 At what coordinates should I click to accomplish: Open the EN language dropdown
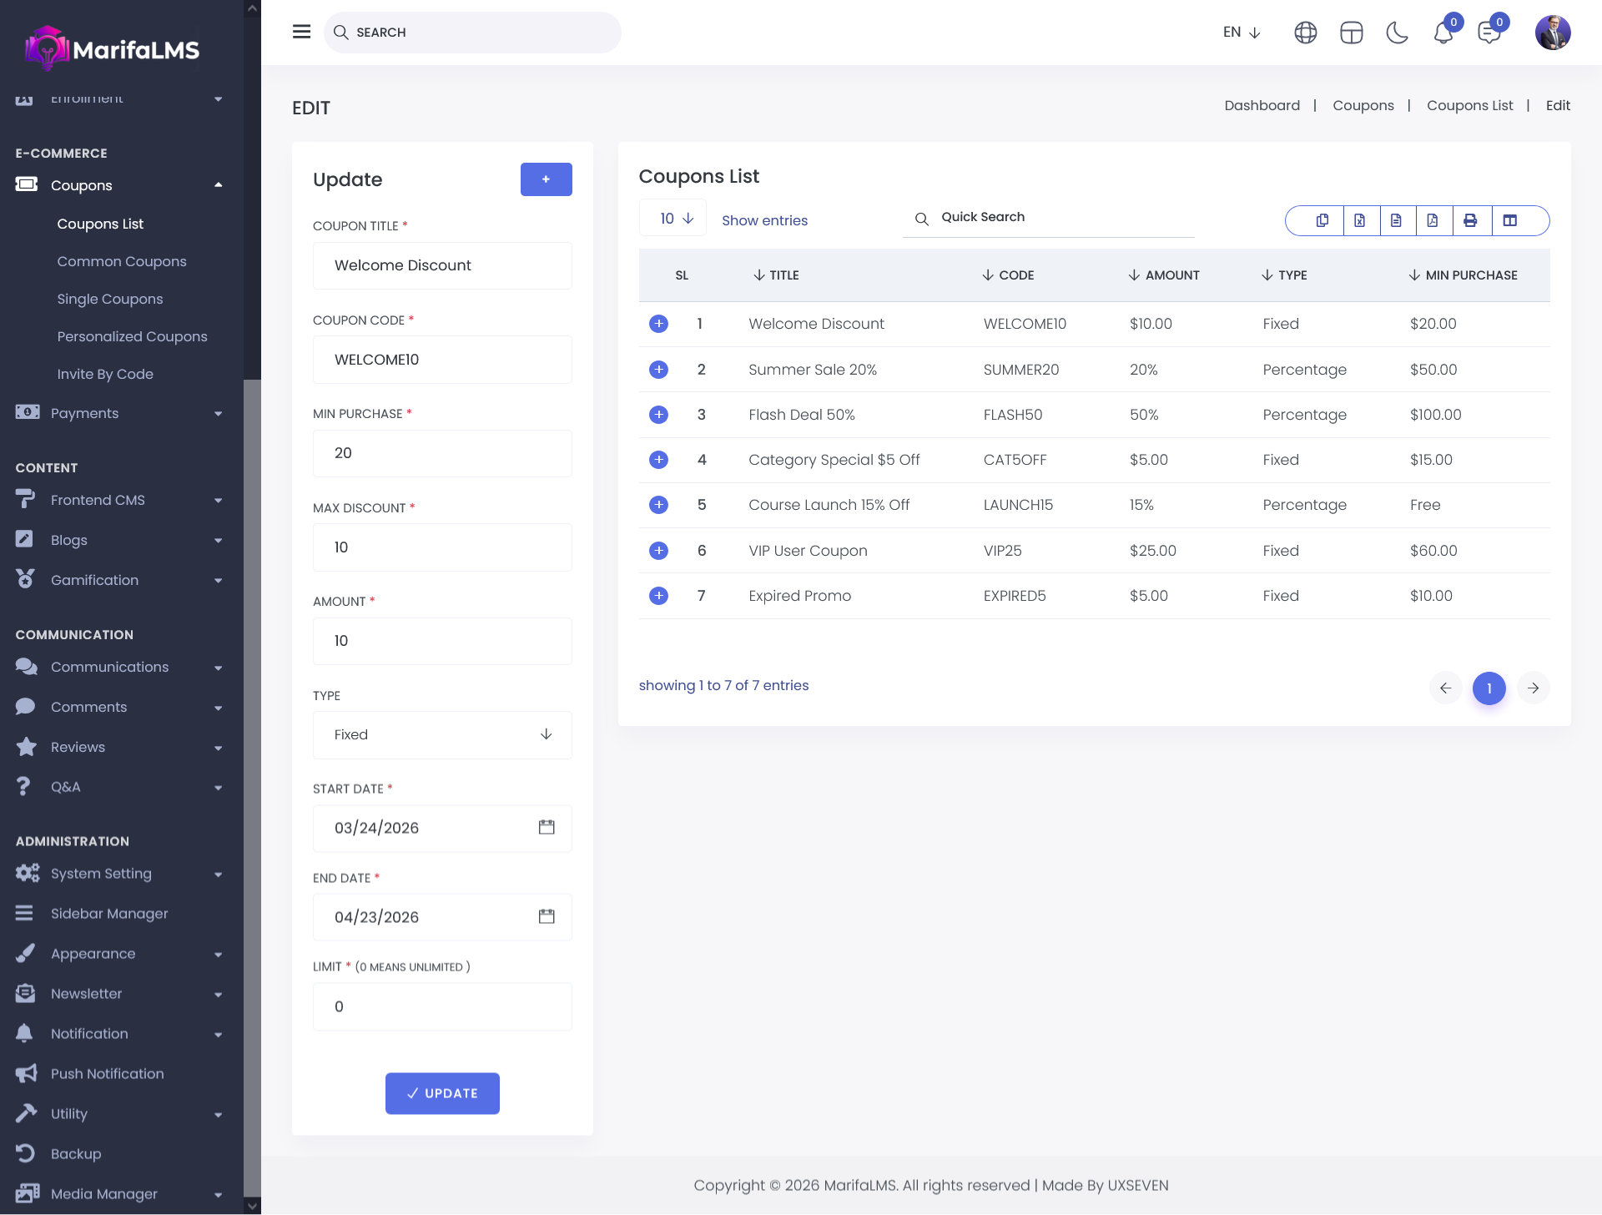(1242, 33)
